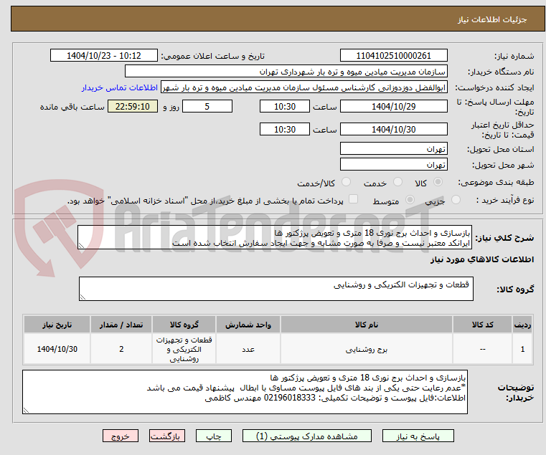Click the جزئیات اطلاعات نیاز header title
546x455 pixels.
pos(491,19)
